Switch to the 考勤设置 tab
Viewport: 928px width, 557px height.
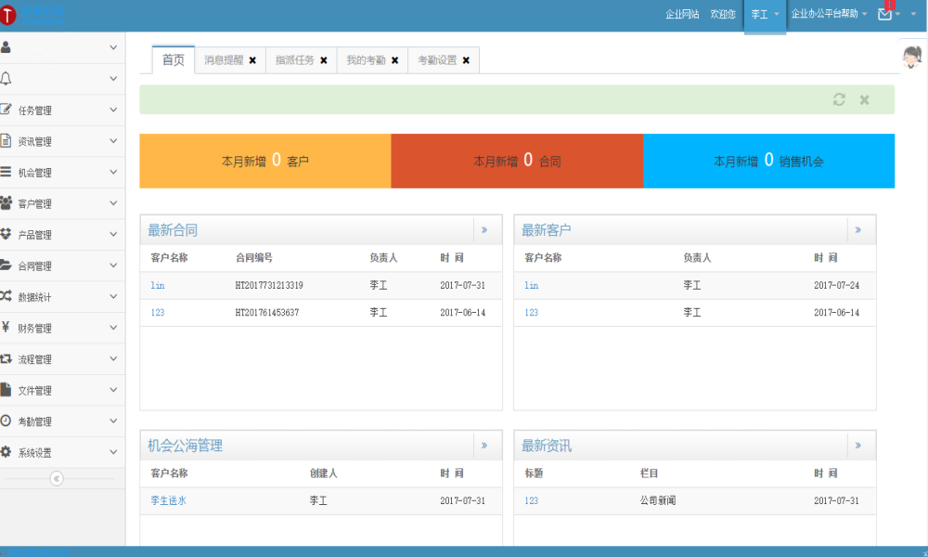437,60
